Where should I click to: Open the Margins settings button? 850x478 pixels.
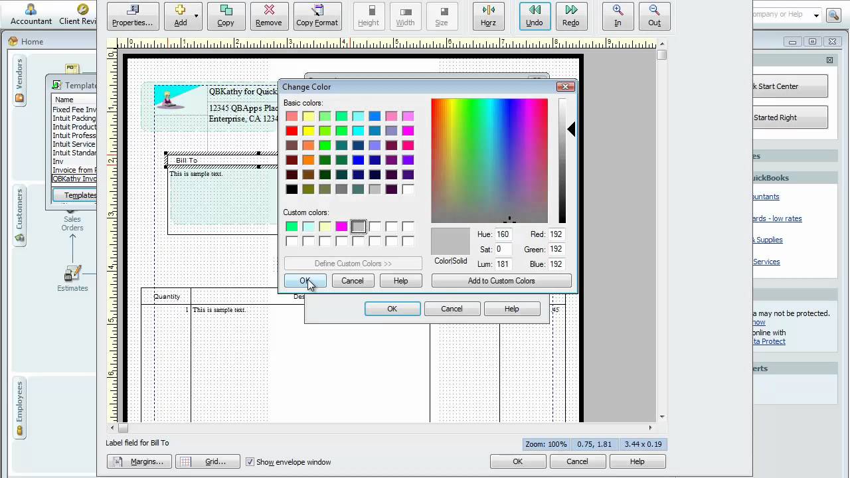tap(139, 461)
